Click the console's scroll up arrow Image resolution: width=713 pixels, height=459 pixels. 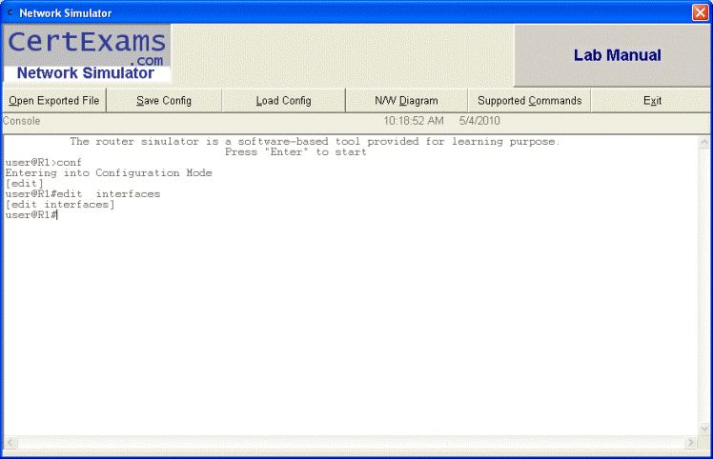704,143
